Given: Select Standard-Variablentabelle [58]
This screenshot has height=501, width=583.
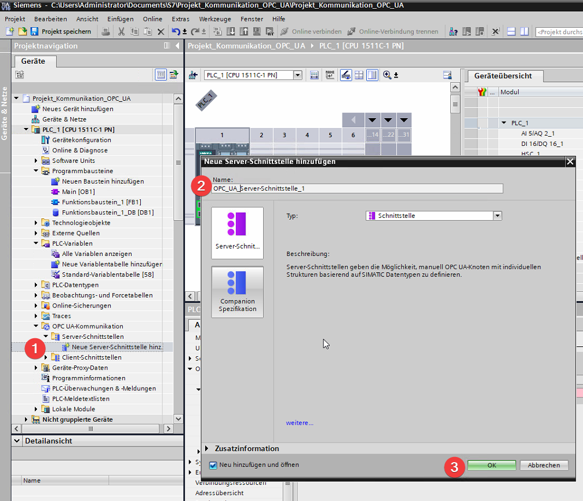Looking at the screenshot, I should click(108, 275).
